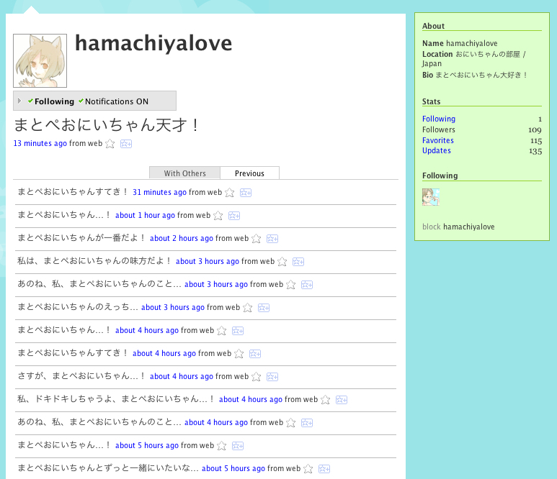Click the reply icon beside the 13 minutes ago tweet

[126, 144]
